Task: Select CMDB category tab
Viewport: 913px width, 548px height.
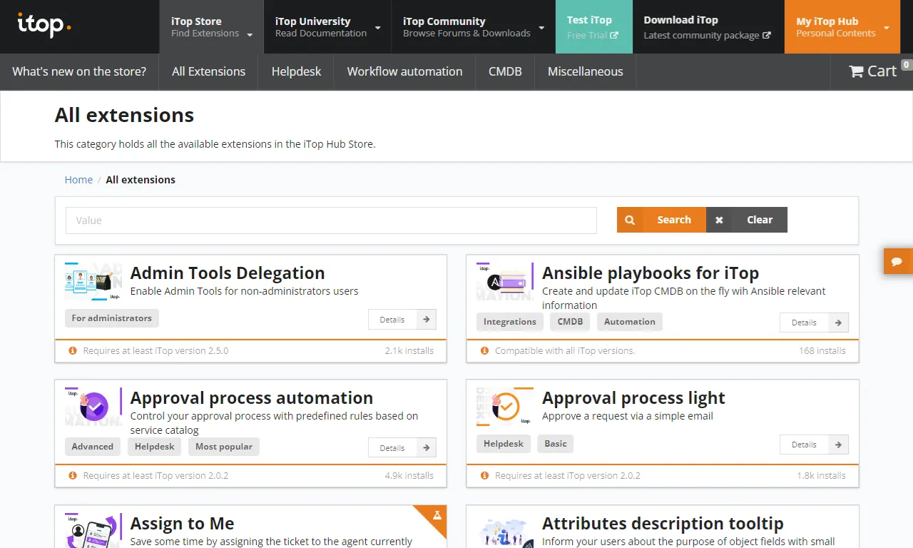Action: pyautogui.click(x=505, y=71)
